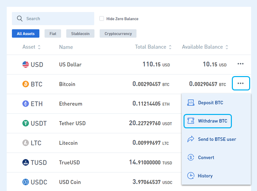The height and width of the screenshot is (191, 257).
Task: Click the 14.91000000 TUSD total balance
Action: coord(151,163)
